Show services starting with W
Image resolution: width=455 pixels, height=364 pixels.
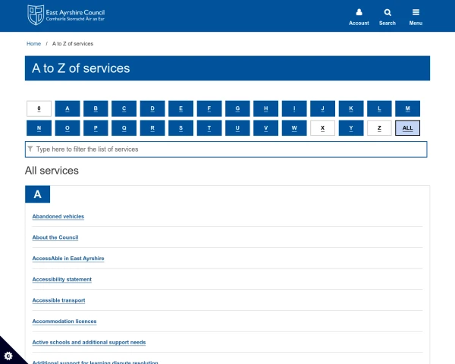[x=294, y=128]
